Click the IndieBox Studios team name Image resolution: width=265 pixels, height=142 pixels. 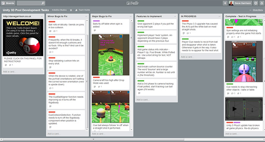tap(59, 10)
